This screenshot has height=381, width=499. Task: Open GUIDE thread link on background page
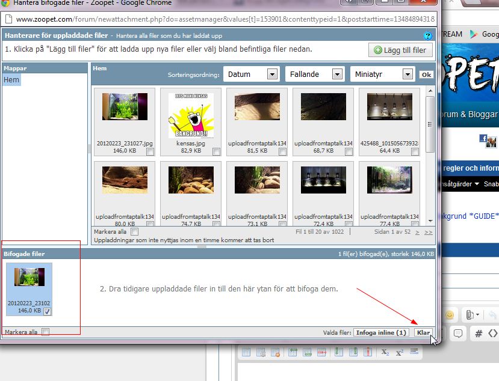470,216
